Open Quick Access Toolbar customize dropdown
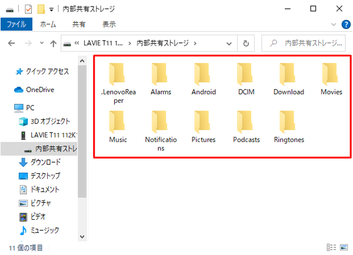Image resolution: width=353 pixels, height=255 pixels. tap(52, 9)
